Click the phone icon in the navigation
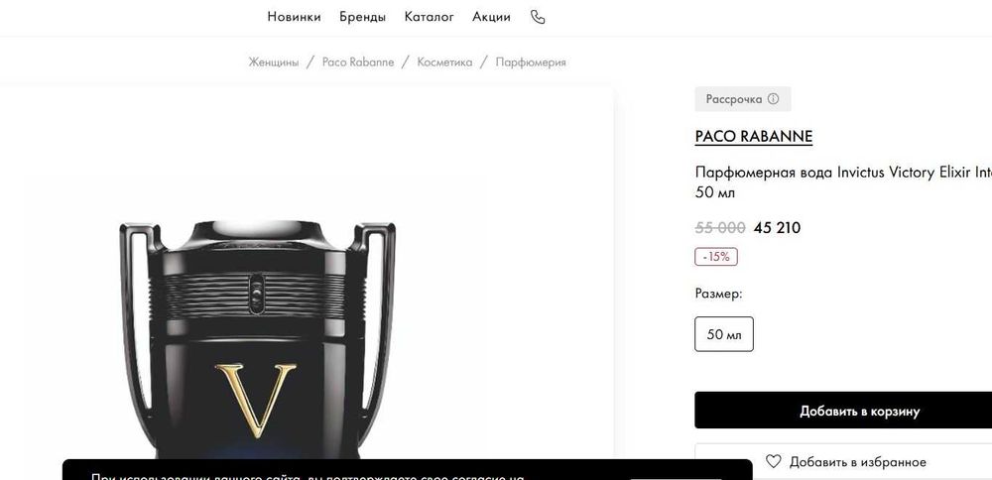The width and height of the screenshot is (992, 480). click(x=537, y=17)
